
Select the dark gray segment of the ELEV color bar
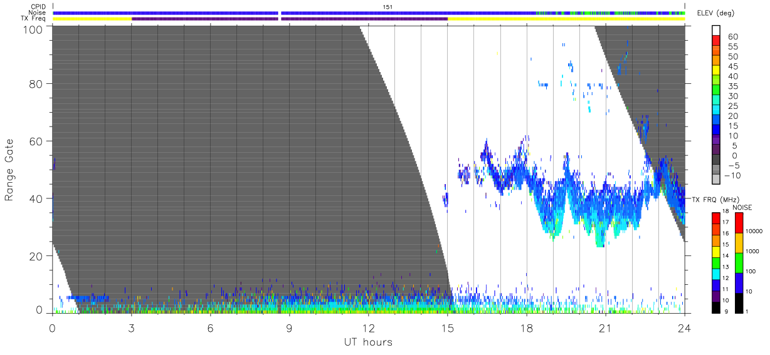[x=716, y=160]
